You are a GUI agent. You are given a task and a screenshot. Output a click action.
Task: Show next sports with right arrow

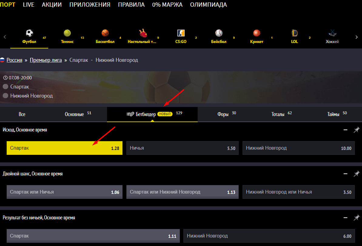pos(357,37)
